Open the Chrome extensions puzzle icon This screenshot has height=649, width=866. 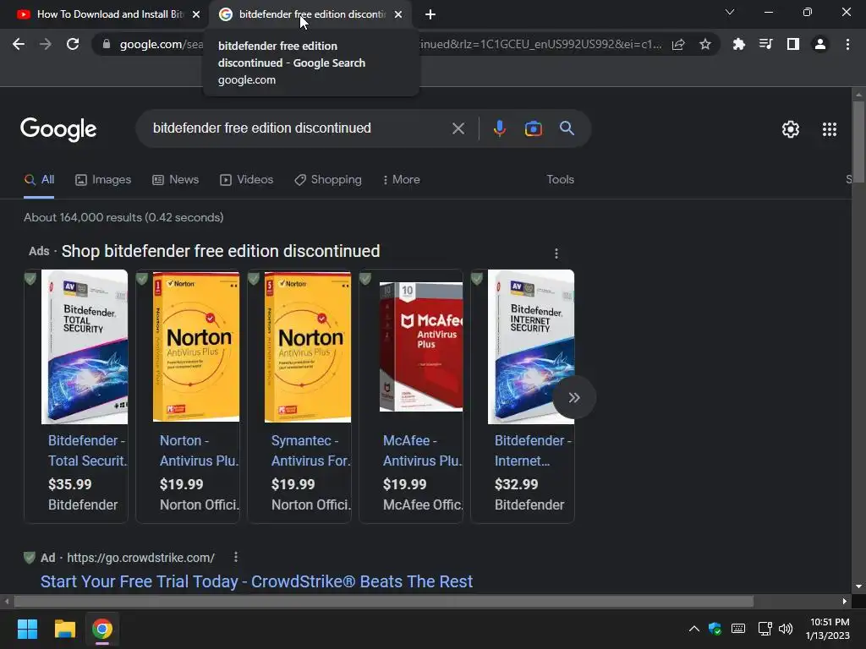[x=738, y=44]
